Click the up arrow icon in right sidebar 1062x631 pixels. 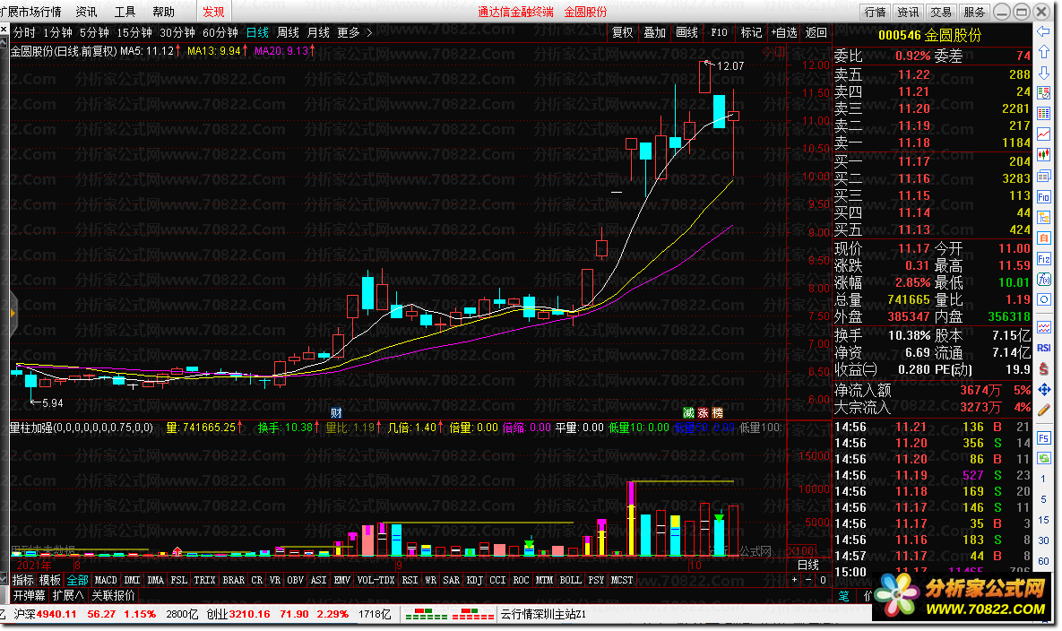click(1044, 52)
